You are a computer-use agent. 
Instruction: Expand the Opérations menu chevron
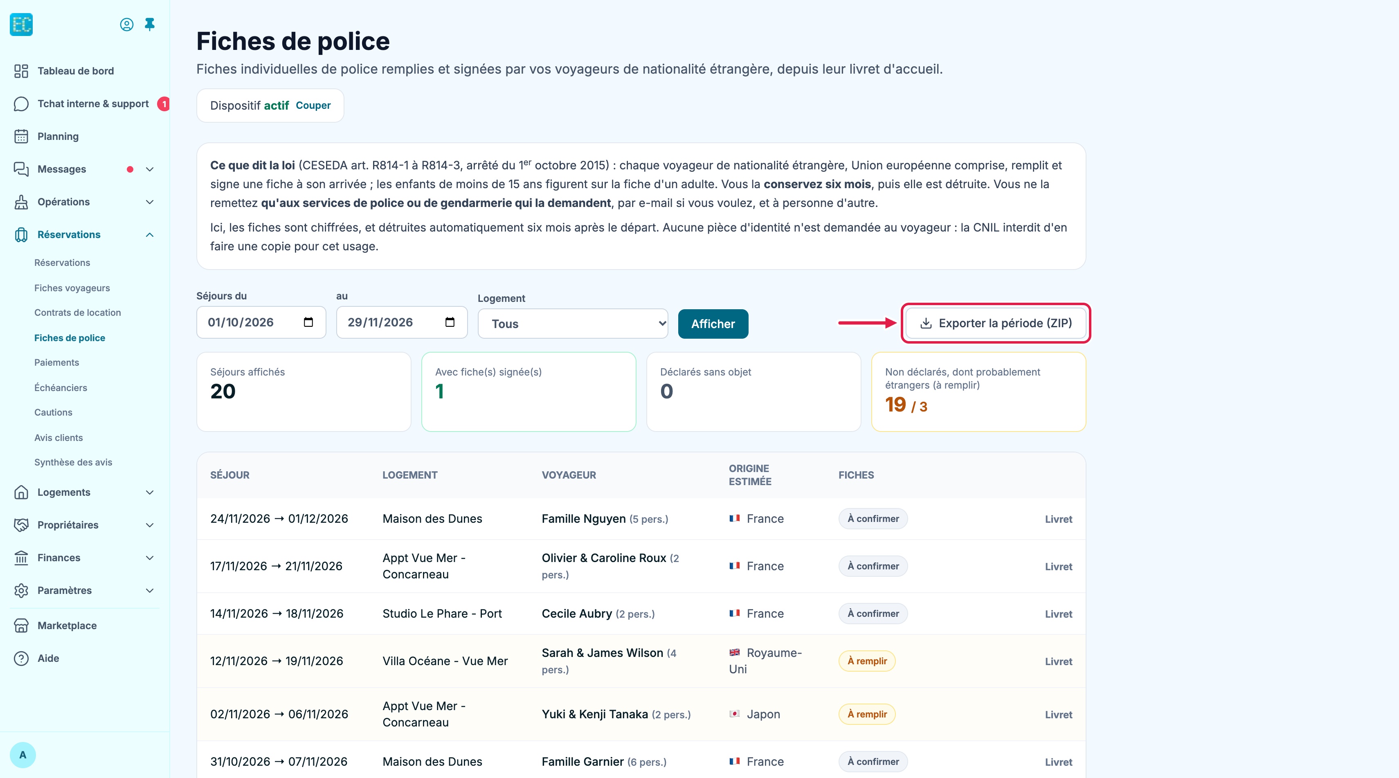[x=150, y=202]
